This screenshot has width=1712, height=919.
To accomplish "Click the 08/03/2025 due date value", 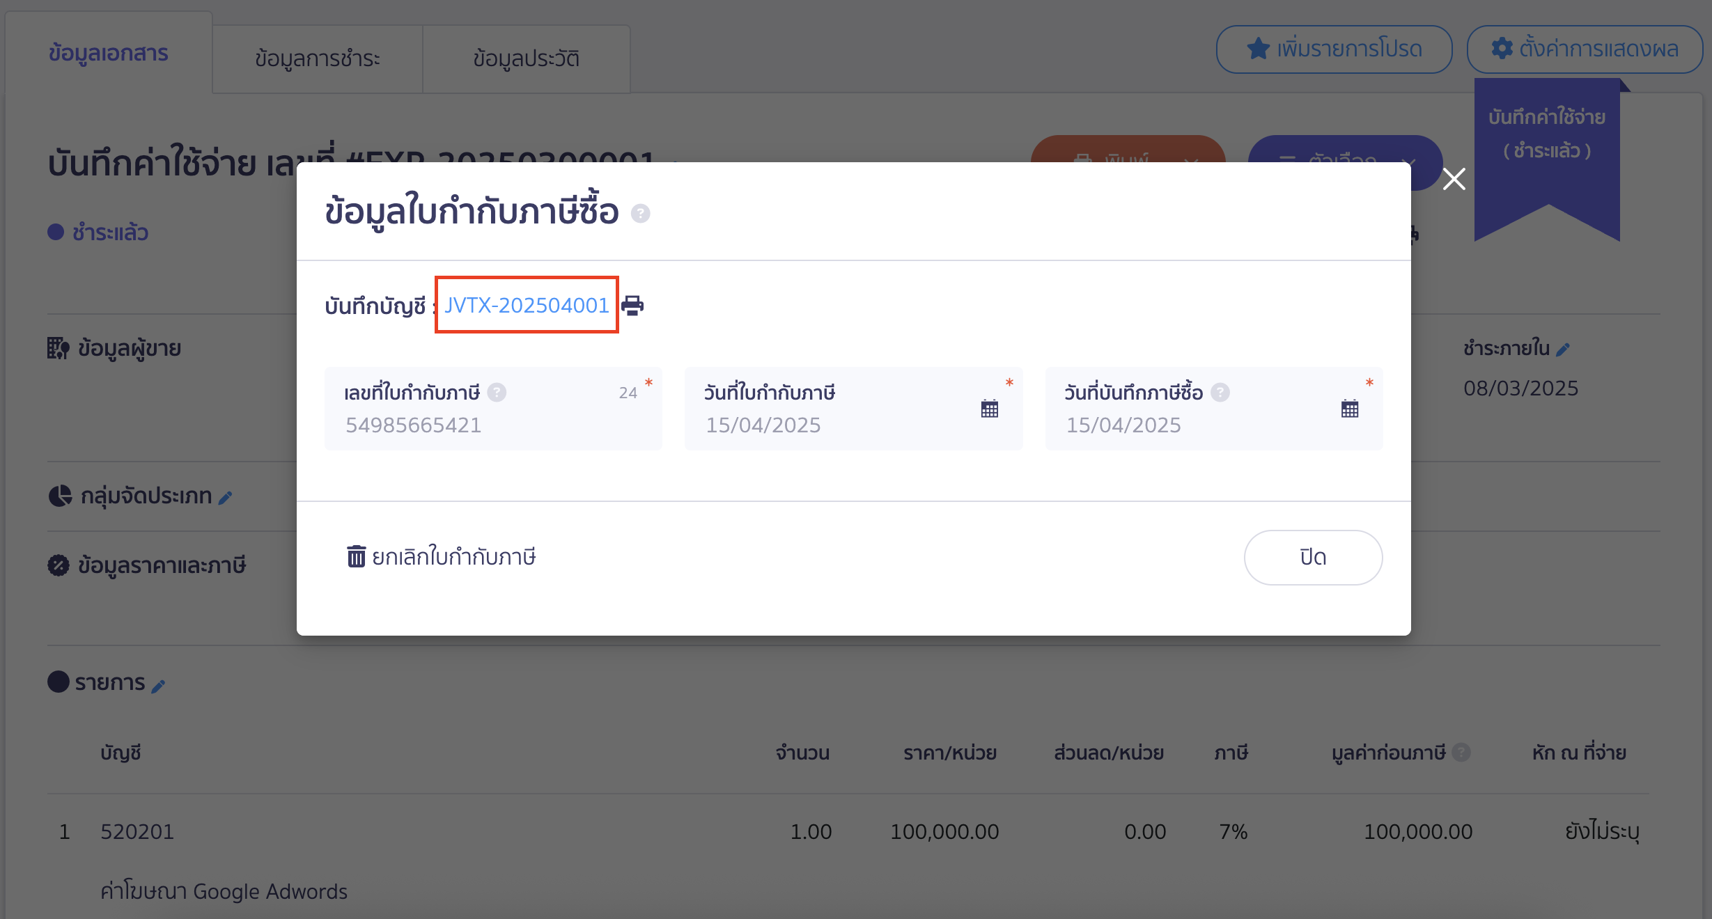I will click(1521, 388).
